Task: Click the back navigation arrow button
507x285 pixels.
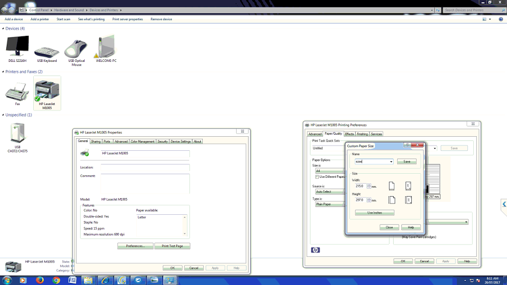Action: tap(4, 10)
